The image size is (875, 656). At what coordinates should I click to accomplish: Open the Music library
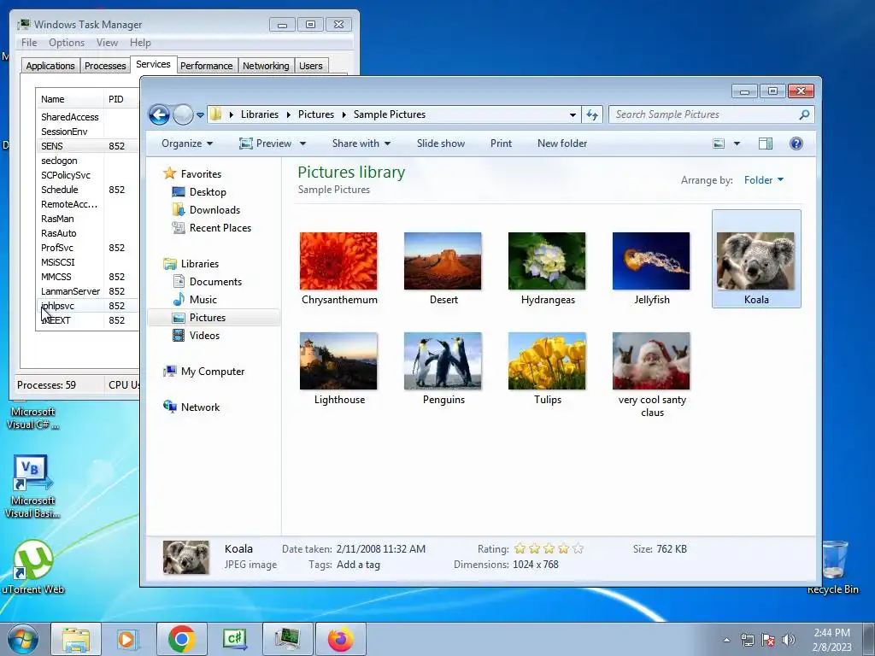coord(194,300)
